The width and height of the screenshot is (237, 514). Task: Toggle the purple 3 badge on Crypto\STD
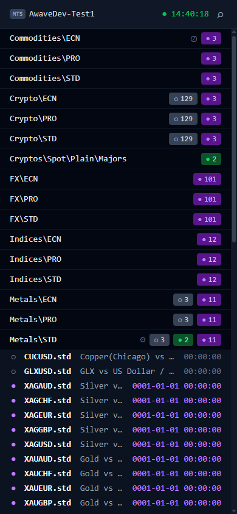(211, 139)
